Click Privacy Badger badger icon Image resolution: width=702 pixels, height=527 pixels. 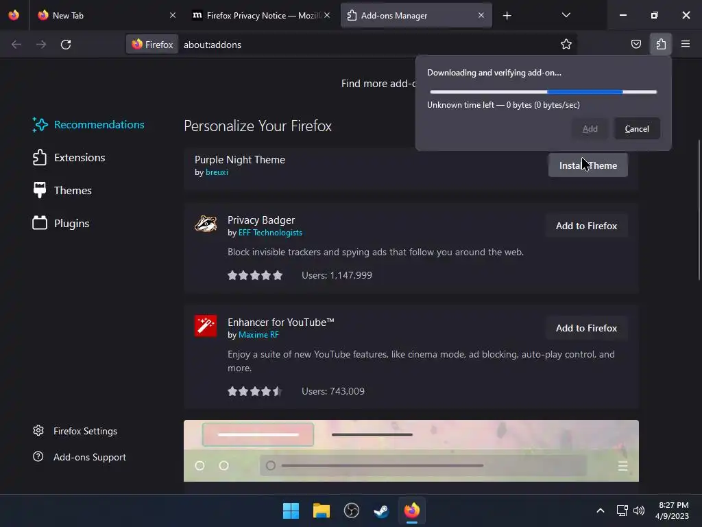[x=206, y=223]
